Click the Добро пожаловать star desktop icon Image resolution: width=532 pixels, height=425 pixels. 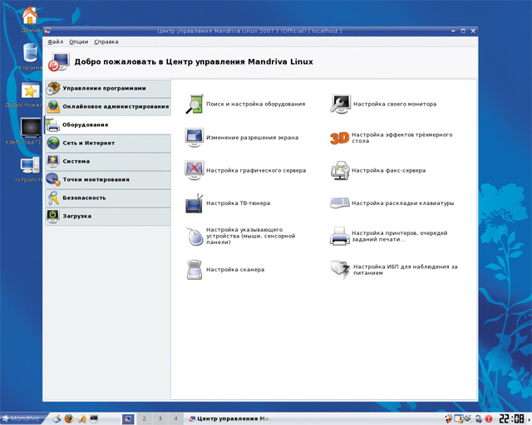(x=30, y=95)
